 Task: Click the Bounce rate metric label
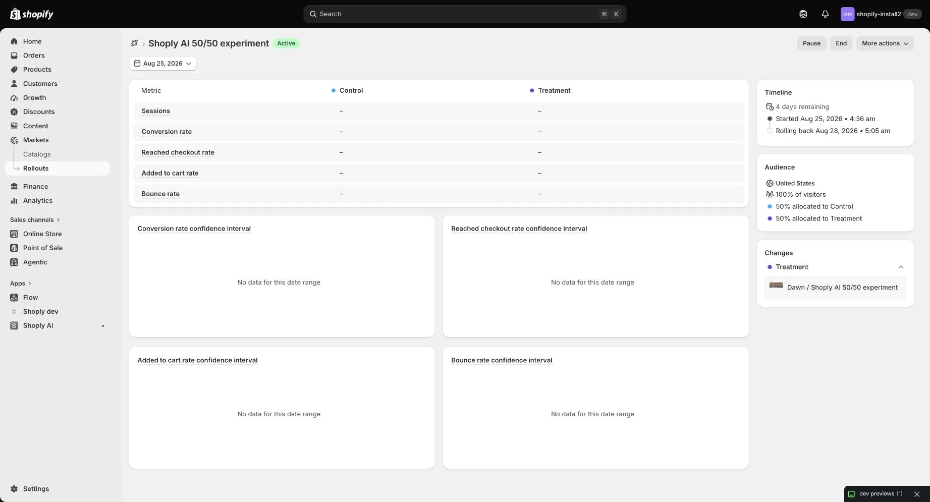pyautogui.click(x=160, y=194)
